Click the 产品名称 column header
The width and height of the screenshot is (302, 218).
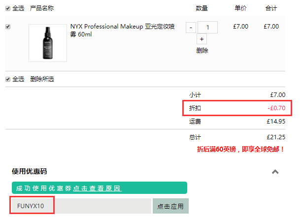pyautogui.click(x=42, y=8)
